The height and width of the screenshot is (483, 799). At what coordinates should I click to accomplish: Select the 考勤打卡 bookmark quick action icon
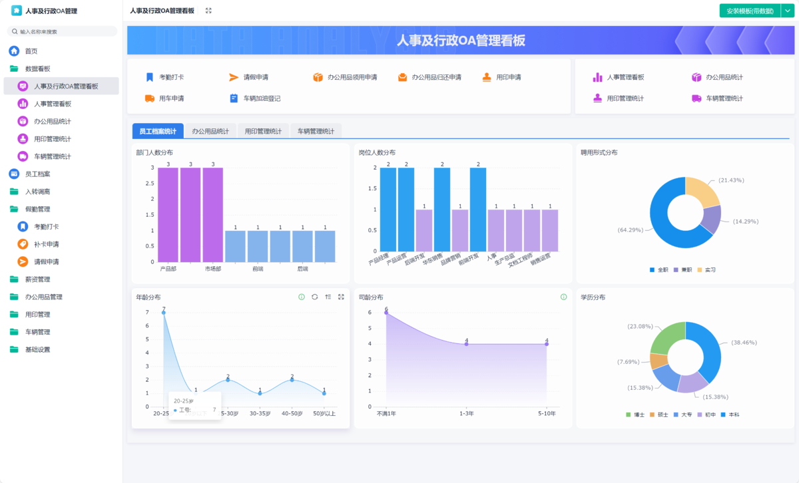[149, 77]
